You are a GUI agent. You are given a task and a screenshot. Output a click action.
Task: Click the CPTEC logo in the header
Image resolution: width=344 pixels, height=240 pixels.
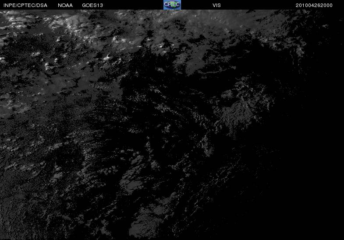(172, 5)
